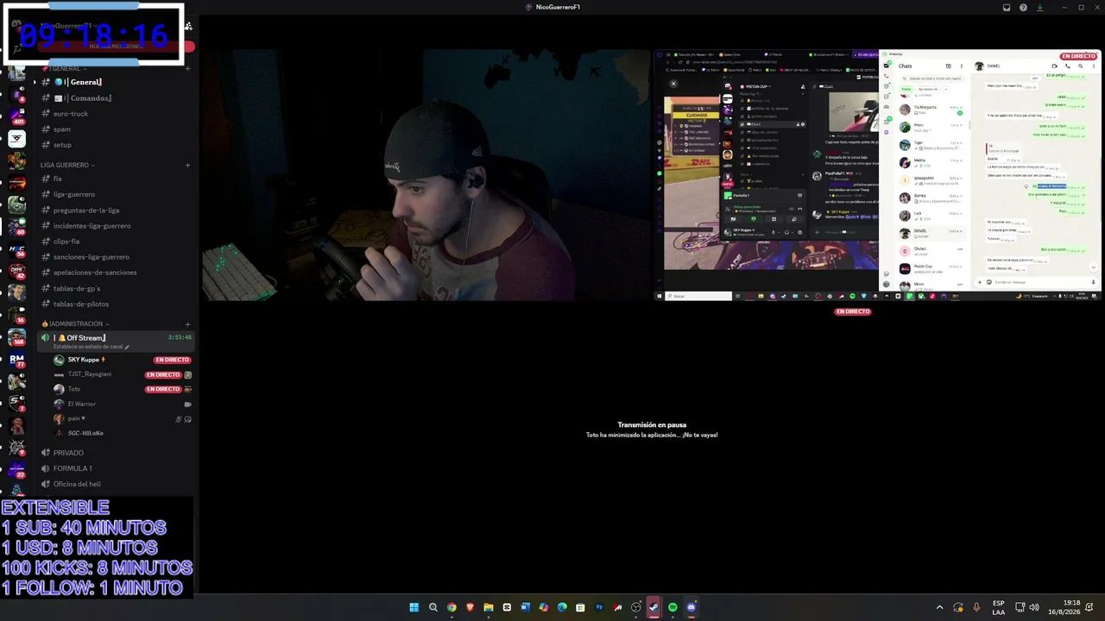Open the volume control in system tray
Screen dimensions: 1105x621
[x=1034, y=607]
